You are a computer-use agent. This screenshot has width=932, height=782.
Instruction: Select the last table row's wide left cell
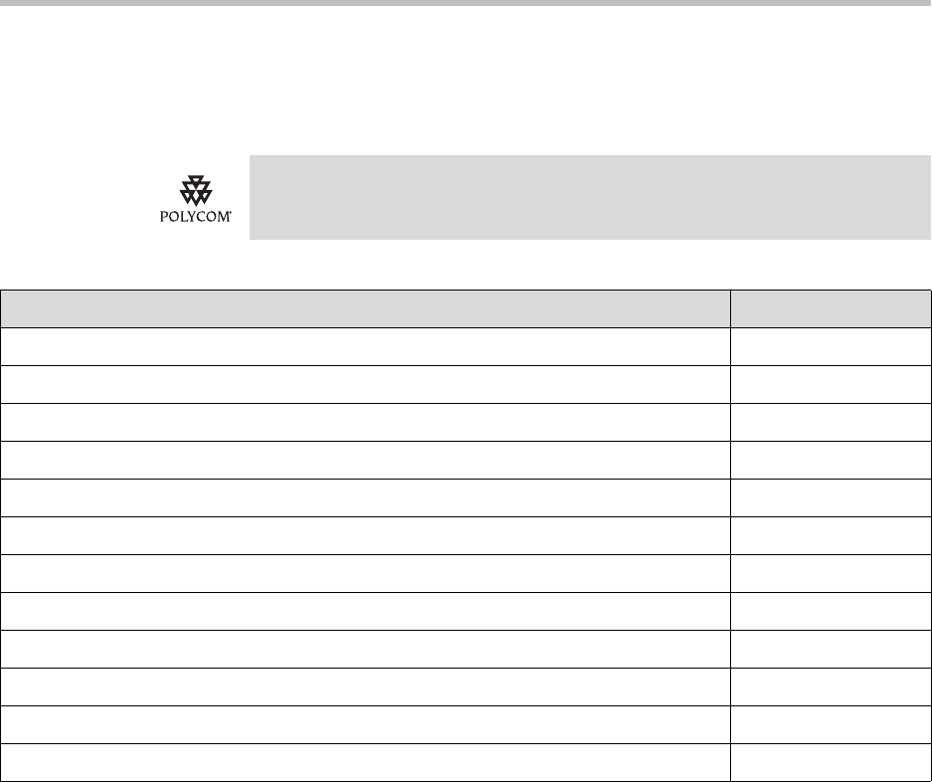(365, 762)
